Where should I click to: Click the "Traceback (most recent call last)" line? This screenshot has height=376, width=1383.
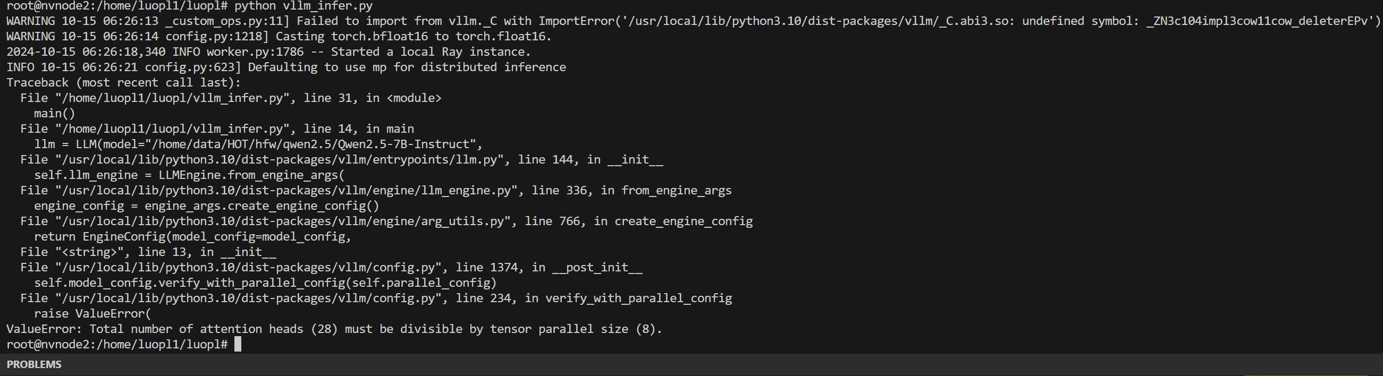click(x=123, y=83)
